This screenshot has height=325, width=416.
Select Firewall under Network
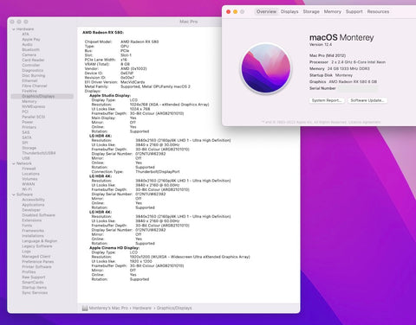pyautogui.click(x=29, y=169)
